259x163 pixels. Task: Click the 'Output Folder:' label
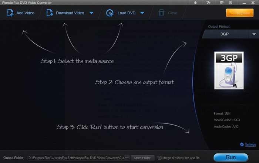[14, 158]
